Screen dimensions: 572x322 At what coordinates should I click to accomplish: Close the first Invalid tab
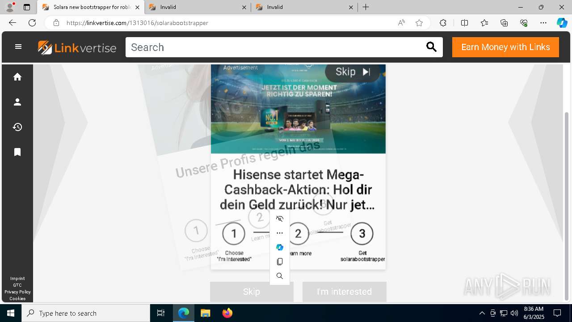click(244, 7)
